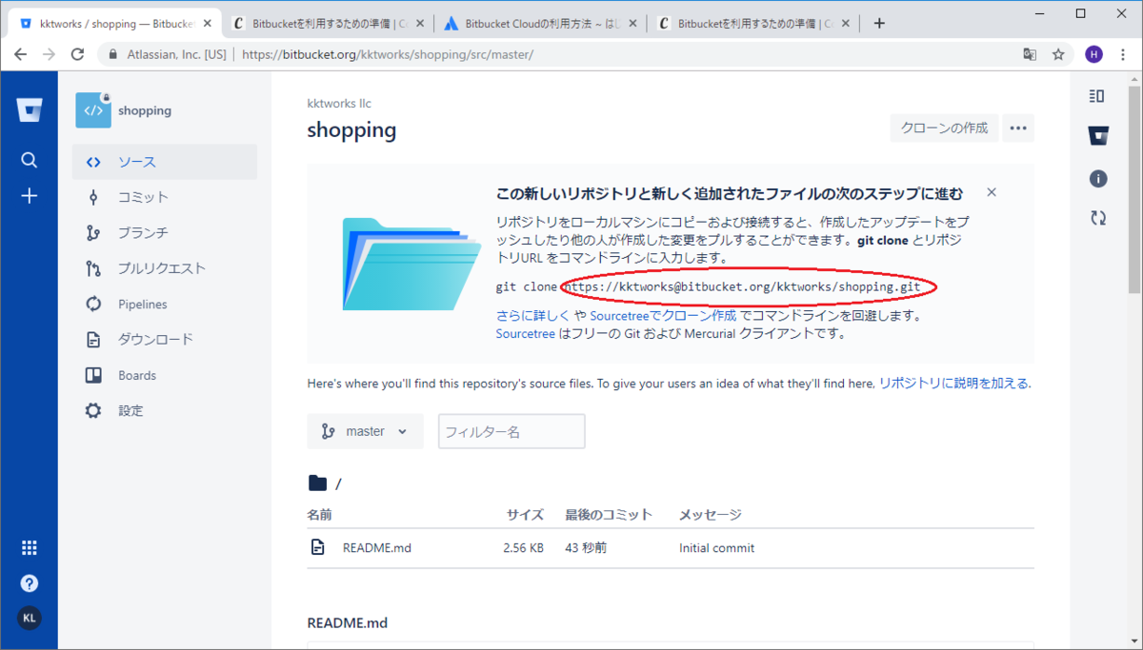Click the sync arrows icon in the right sidebar
Screen dimensions: 1143x650
tap(1097, 218)
